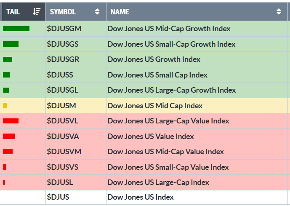Click the SYMBOL column header text
Image resolution: width=290 pixels, height=206 pixels.
(63, 12)
